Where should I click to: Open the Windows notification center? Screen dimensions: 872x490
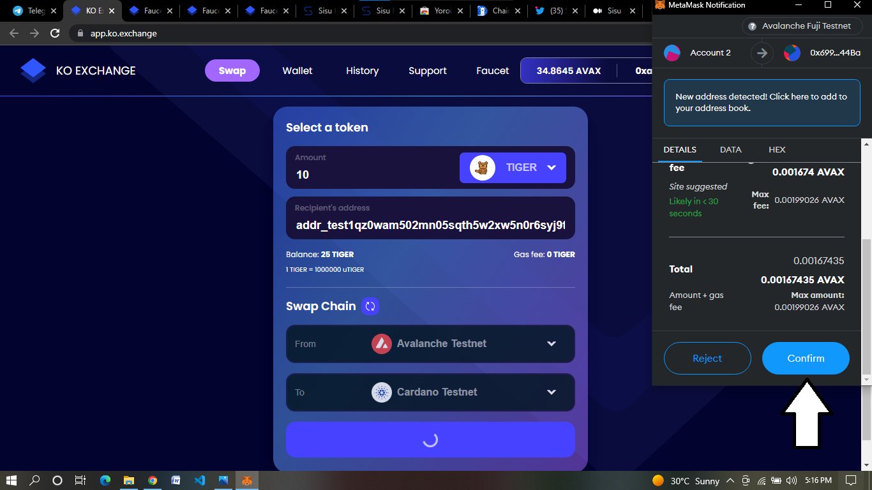click(x=850, y=480)
